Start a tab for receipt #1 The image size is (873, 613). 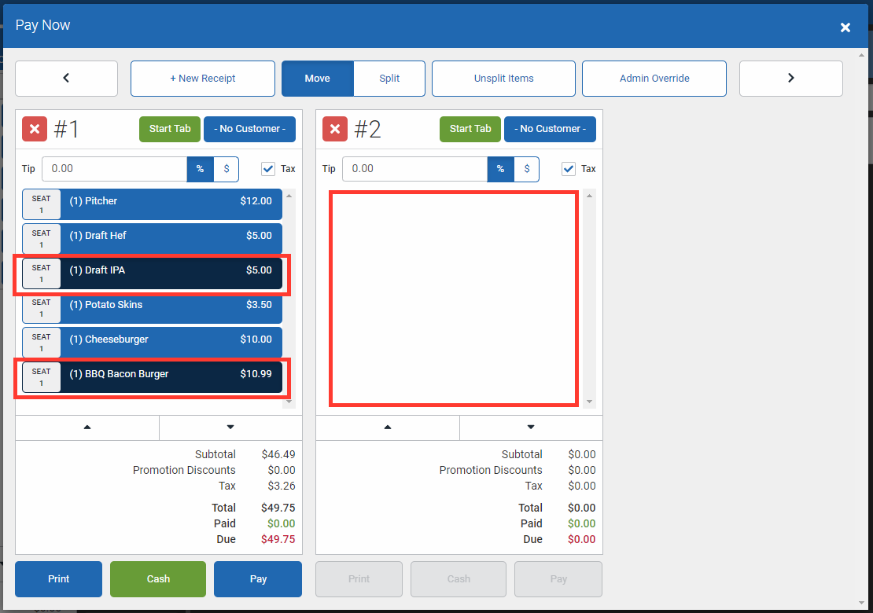pos(169,129)
